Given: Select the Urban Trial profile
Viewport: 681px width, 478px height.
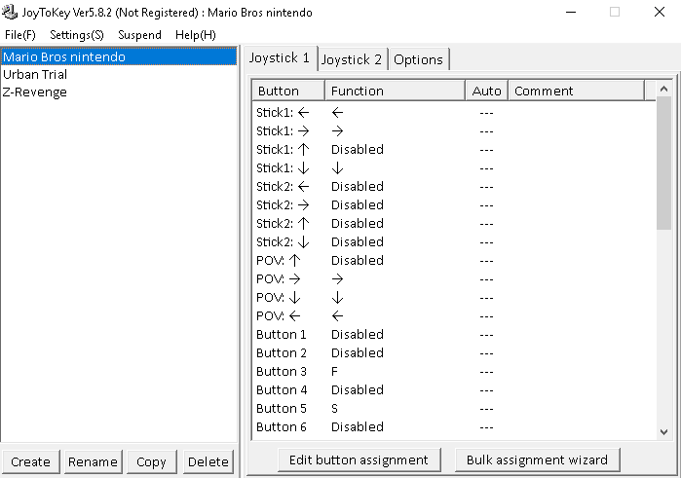Looking at the screenshot, I should pyautogui.click(x=119, y=75).
